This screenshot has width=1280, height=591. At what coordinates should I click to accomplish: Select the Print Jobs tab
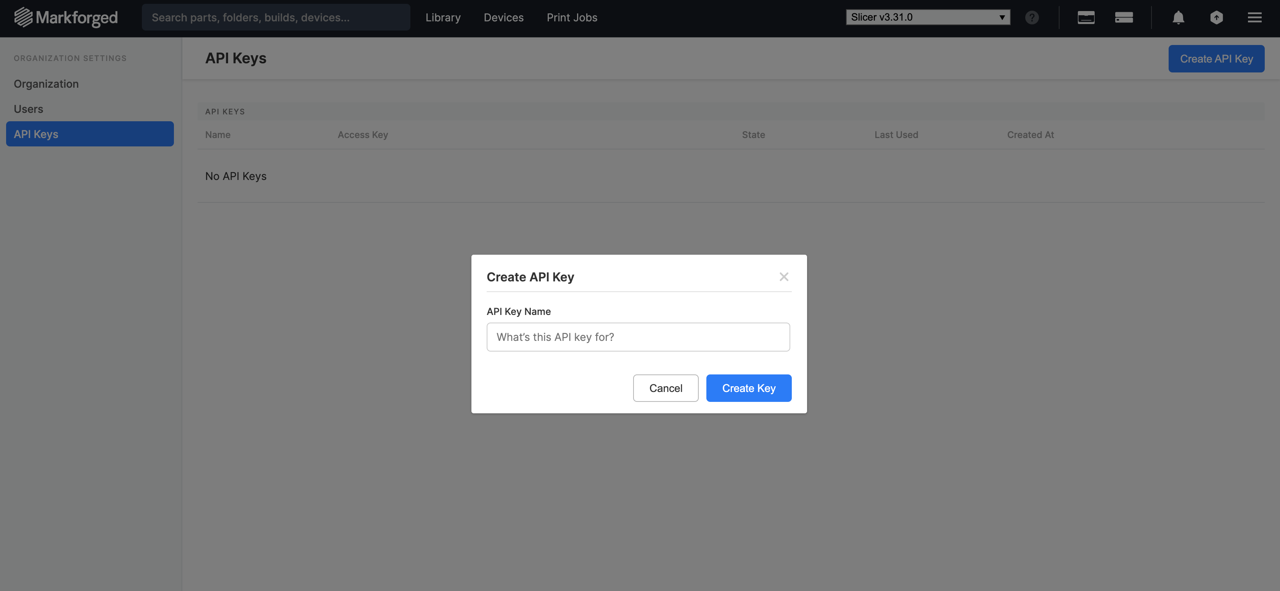coord(572,16)
